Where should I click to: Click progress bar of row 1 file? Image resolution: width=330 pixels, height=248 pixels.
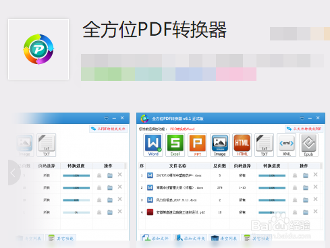point(272,175)
